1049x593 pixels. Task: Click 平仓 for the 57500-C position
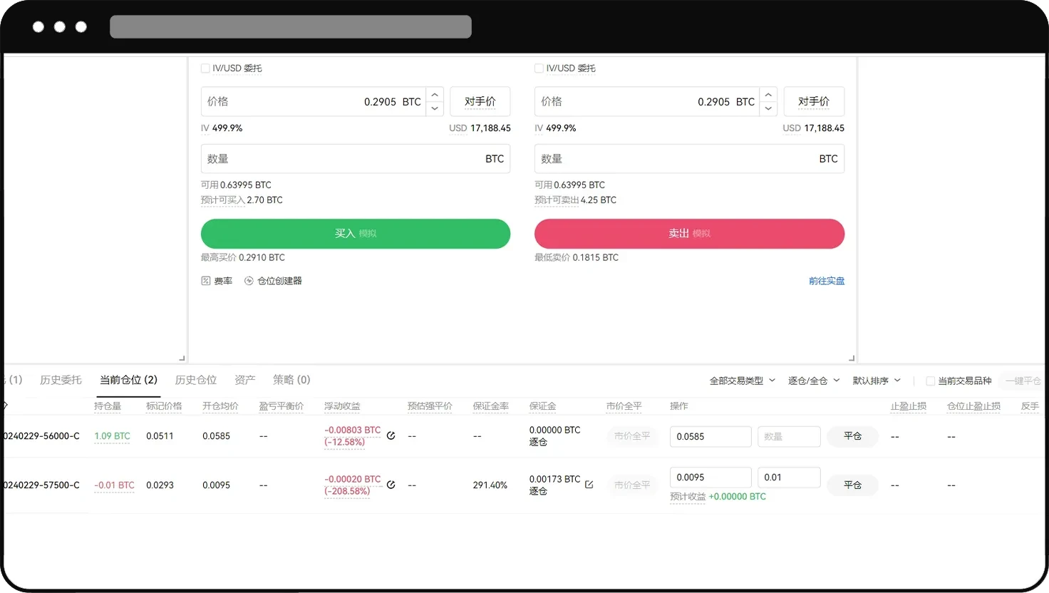tap(852, 485)
